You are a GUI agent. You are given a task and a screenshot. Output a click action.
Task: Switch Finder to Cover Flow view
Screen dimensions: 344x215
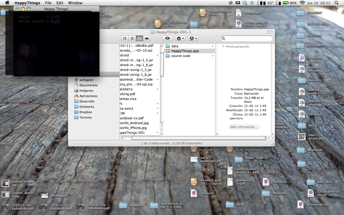coord(147,38)
